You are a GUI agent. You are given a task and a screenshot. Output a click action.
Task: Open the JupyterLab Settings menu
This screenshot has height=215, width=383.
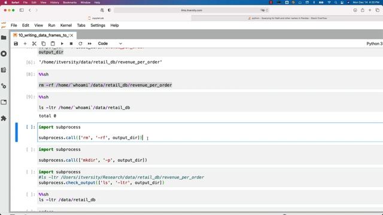(98, 25)
